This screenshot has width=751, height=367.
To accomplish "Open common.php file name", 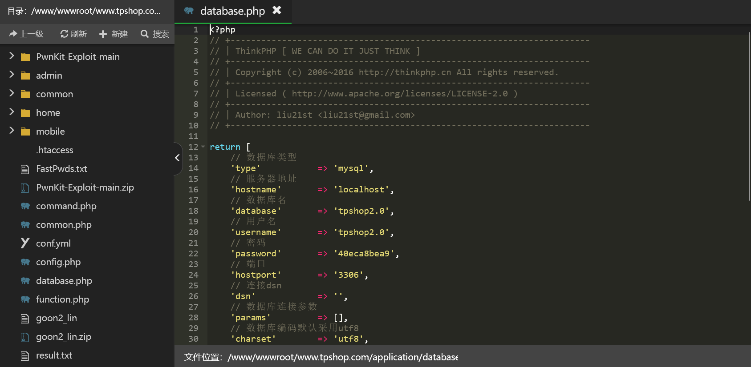I will pos(64,225).
